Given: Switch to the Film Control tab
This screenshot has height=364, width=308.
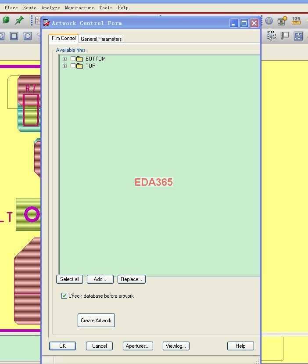Looking at the screenshot, I should click(x=64, y=38).
